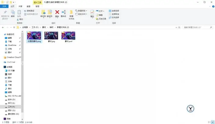Click Paste shortcut (粘贴快捷方式) in ribbon
215x124 pixels.
coord(31,14)
